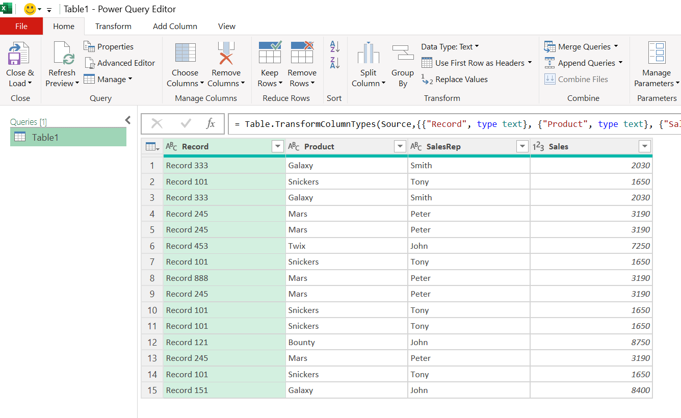Select the Record column header
Screen dimensions: 681x418
click(224, 147)
